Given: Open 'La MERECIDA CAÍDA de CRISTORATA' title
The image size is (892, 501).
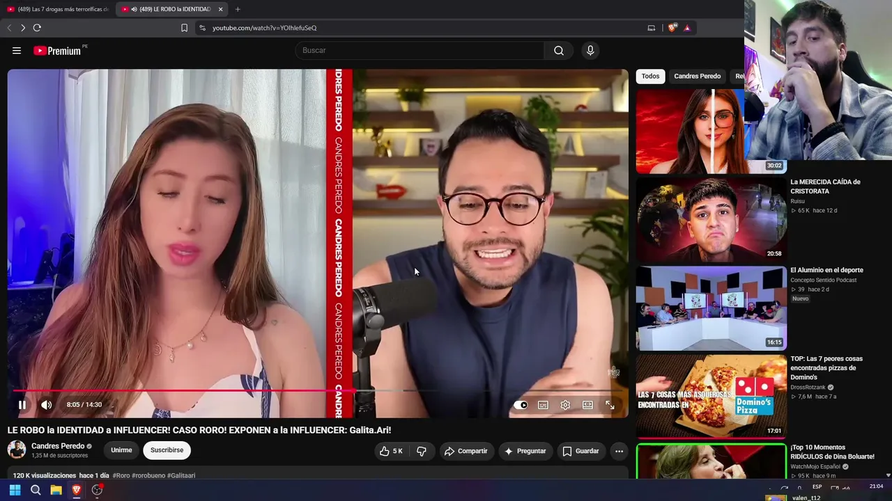Looking at the screenshot, I should [x=825, y=186].
